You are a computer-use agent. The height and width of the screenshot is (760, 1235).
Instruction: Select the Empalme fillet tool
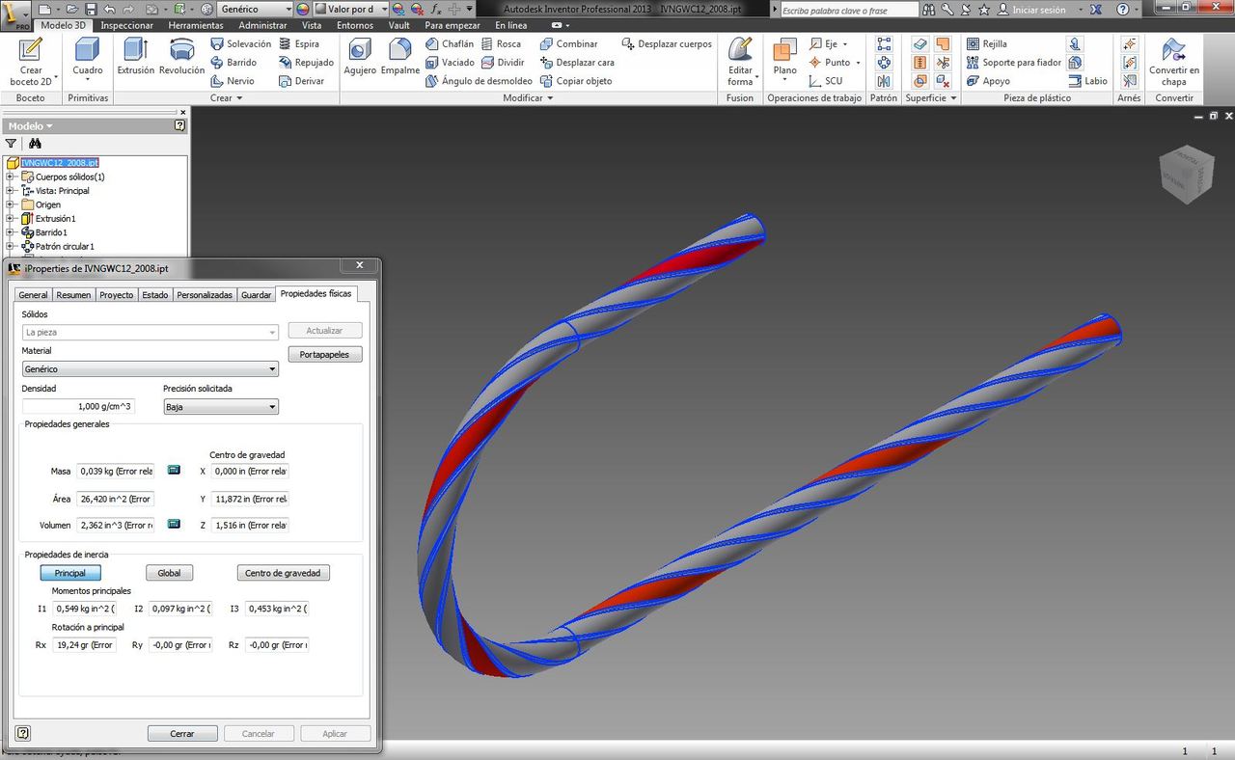(399, 57)
